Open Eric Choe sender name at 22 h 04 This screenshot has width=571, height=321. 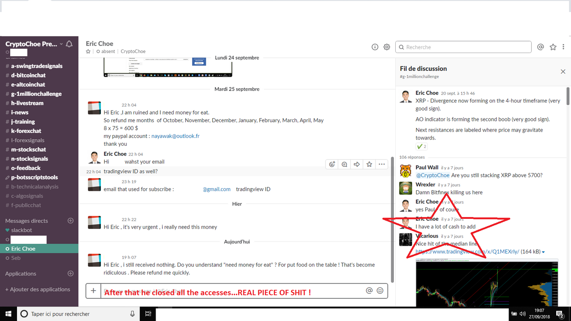coord(115,154)
